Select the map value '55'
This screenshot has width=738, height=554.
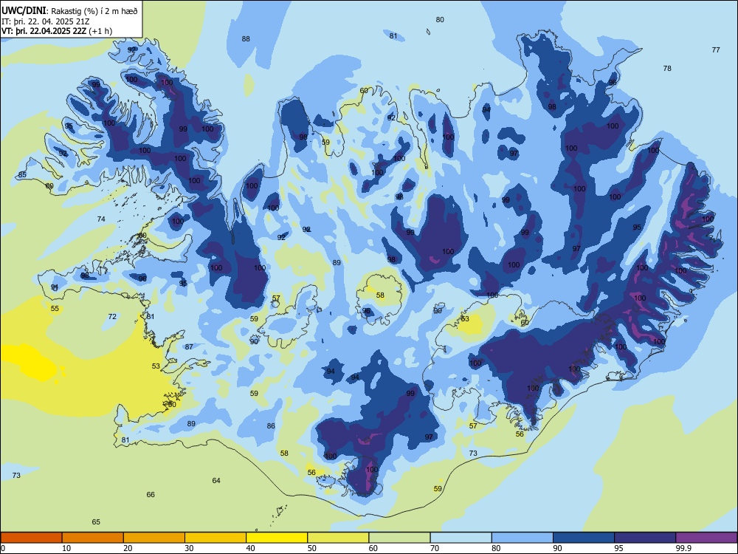tap(55, 309)
